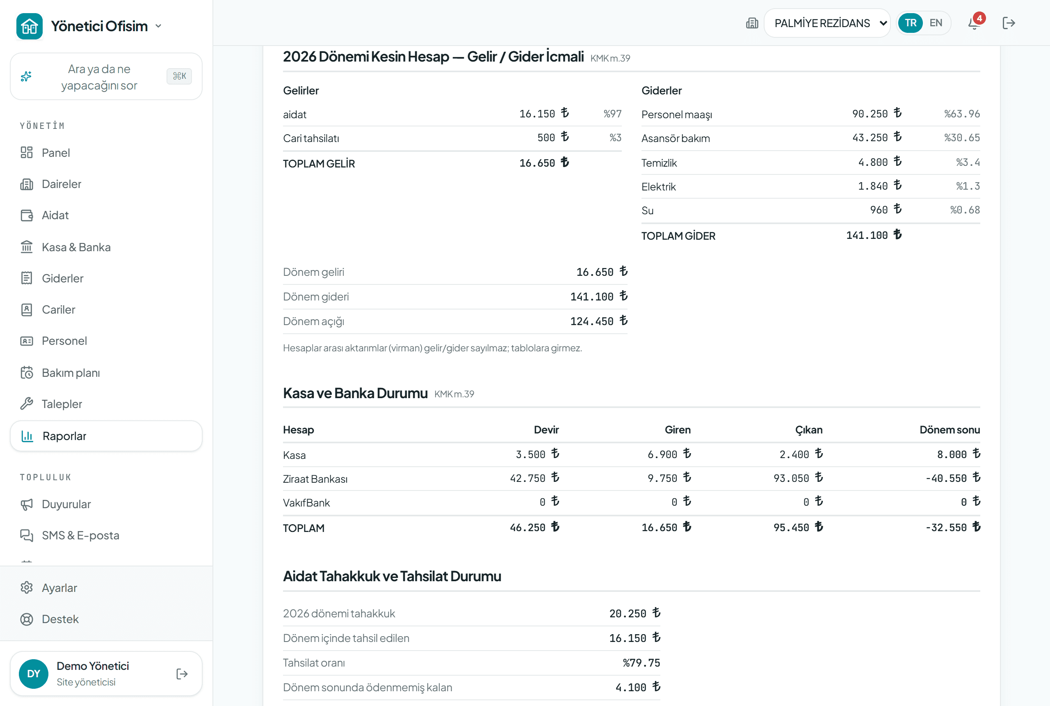Click the sparkle AI icon in search box

(27, 76)
